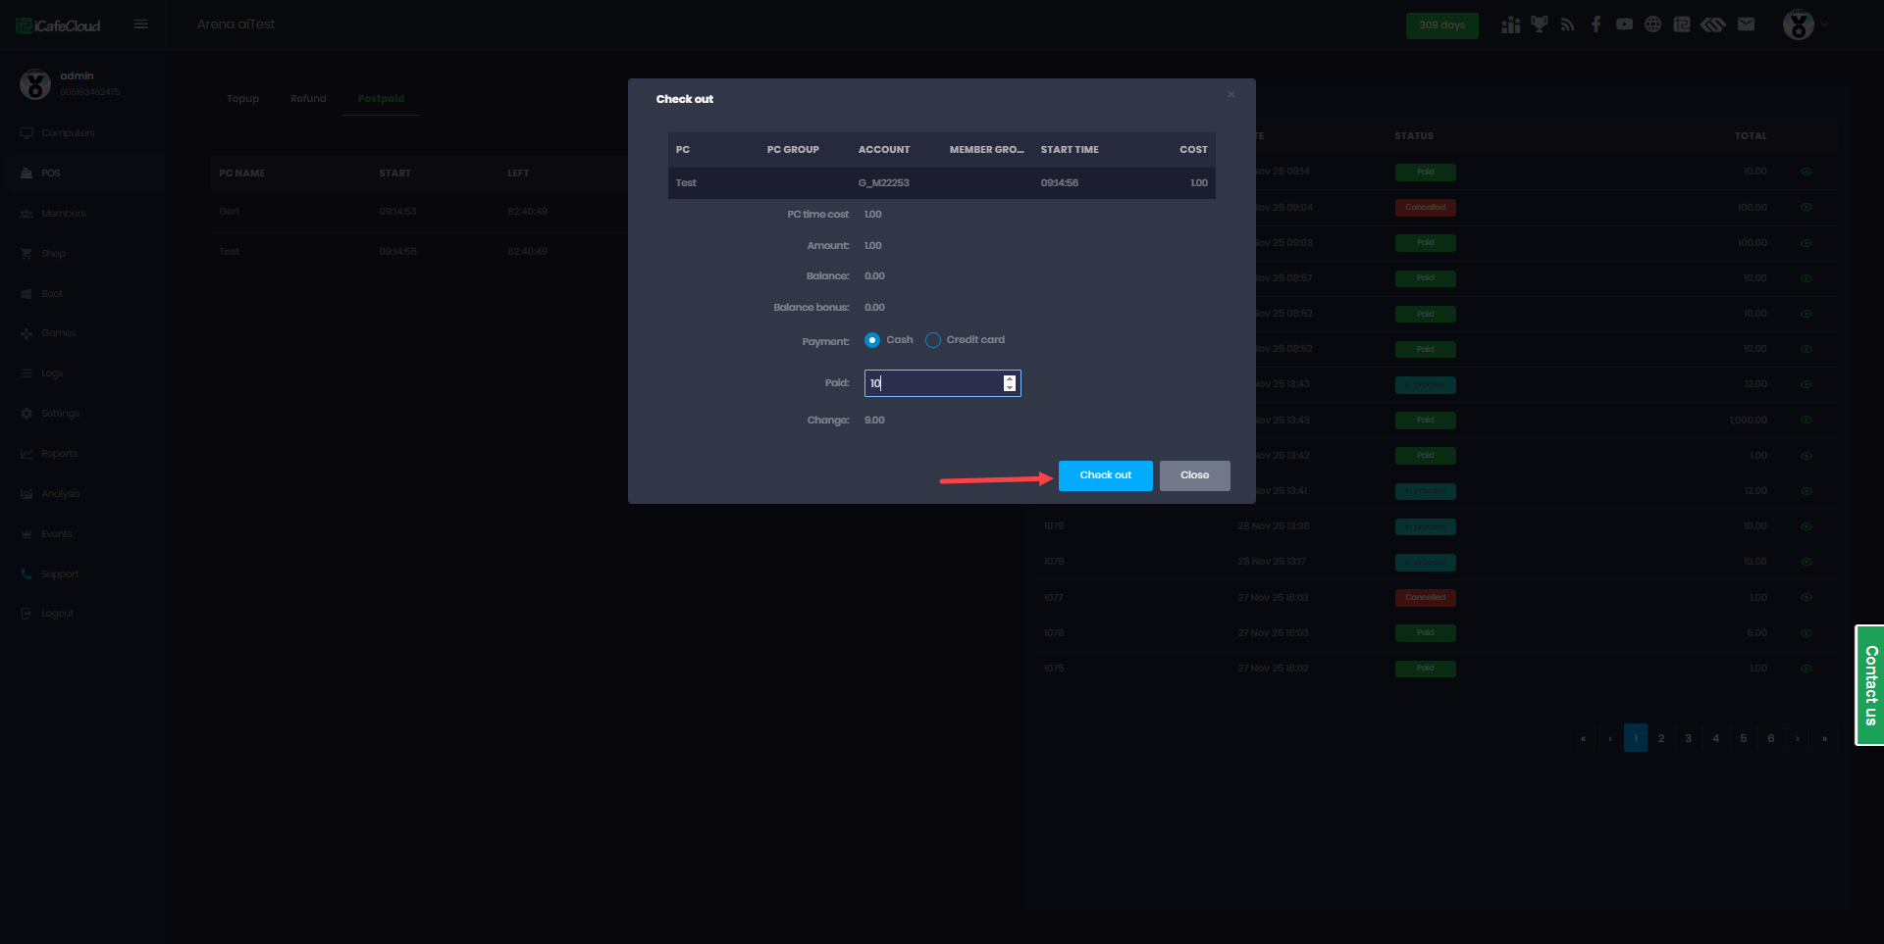The width and height of the screenshot is (1884, 944).
Task: View order details for row 1078
Action: [x=1806, y=562]
